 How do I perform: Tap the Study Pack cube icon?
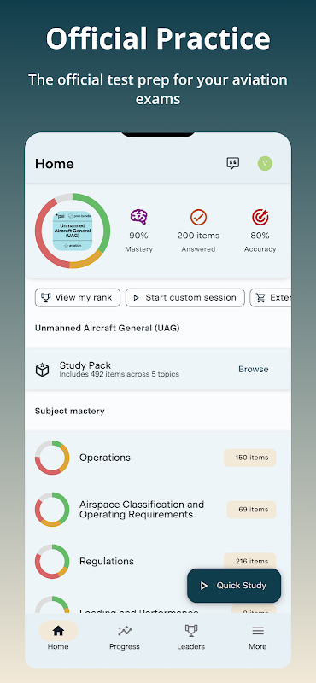coord(43,370)
